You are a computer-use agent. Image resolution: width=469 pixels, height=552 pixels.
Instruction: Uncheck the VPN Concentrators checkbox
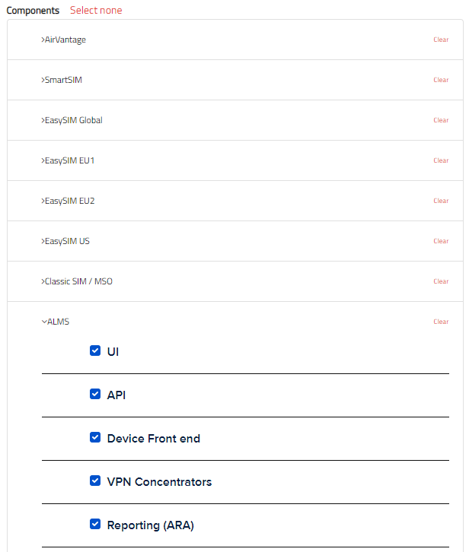pos(95,481)
